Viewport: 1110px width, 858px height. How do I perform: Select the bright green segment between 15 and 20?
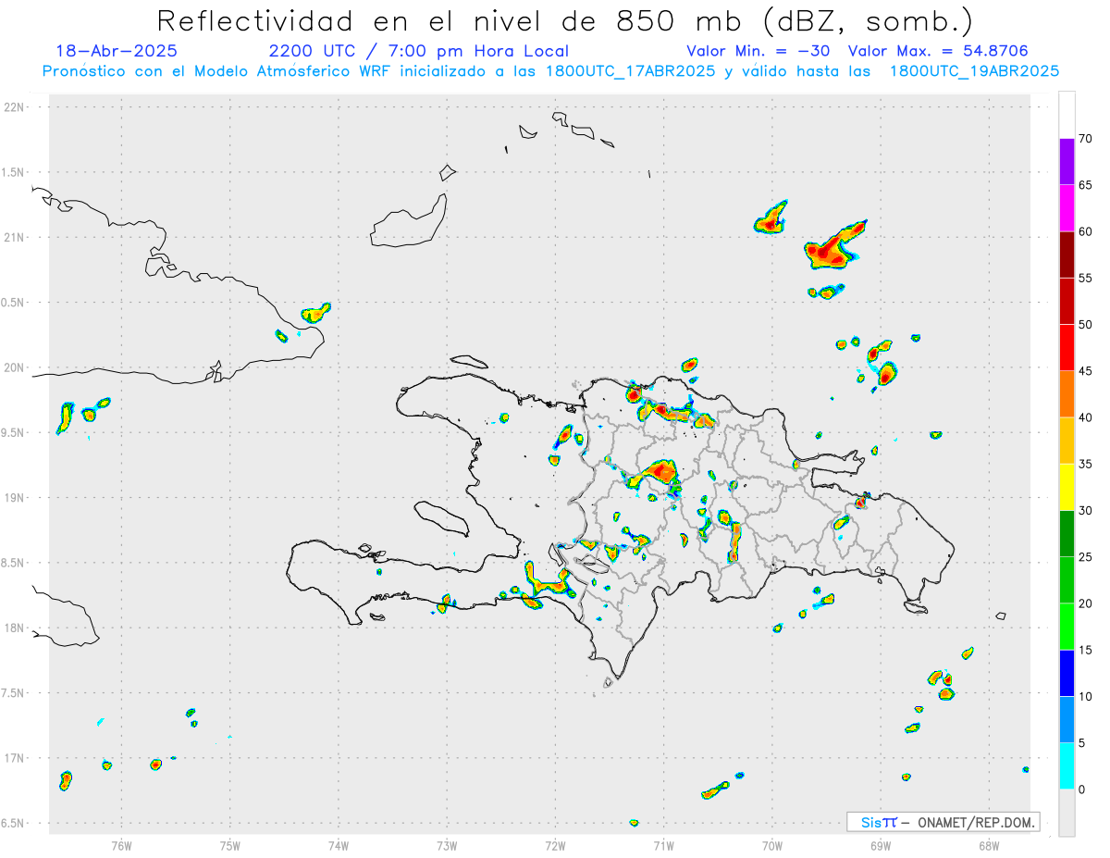1067,627
